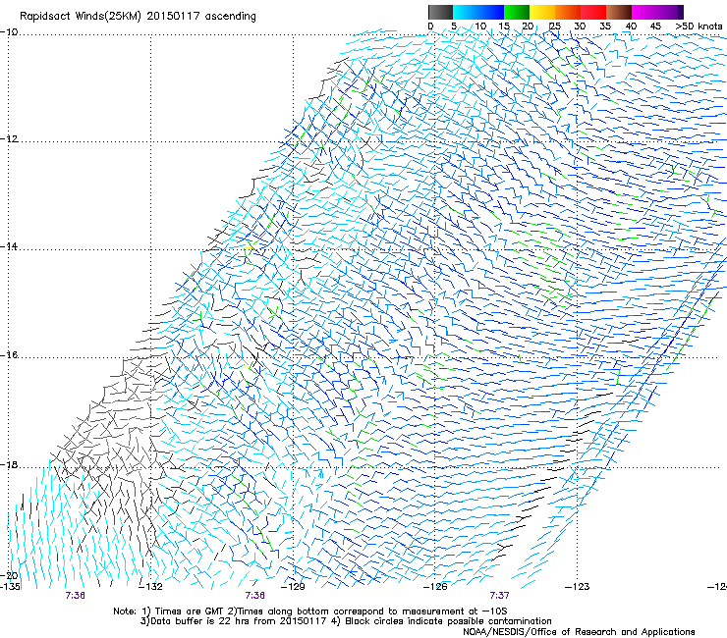The image size is (727, 638).
Task: Click the '-126' longitude axis label
Action: click(x=435, y=587)
